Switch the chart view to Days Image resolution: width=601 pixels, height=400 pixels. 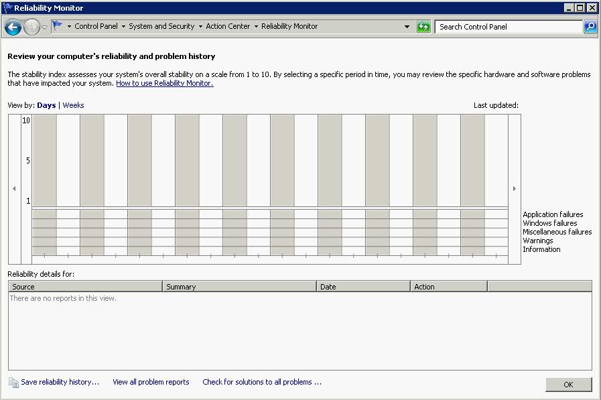pyautogui.click(x=46, y=105)
